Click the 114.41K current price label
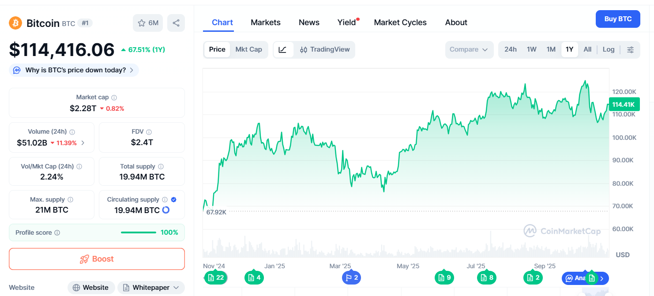654x296 pixels. click(624, 105)
